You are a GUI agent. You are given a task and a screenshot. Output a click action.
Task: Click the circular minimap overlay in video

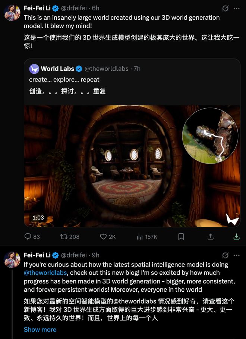210,136
